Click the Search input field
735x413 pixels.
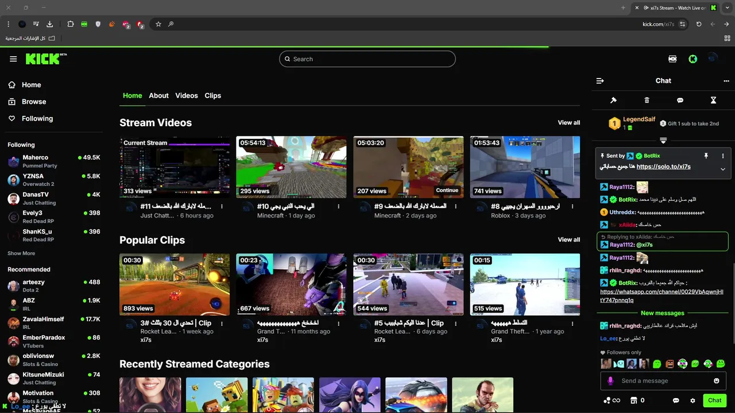367,59
